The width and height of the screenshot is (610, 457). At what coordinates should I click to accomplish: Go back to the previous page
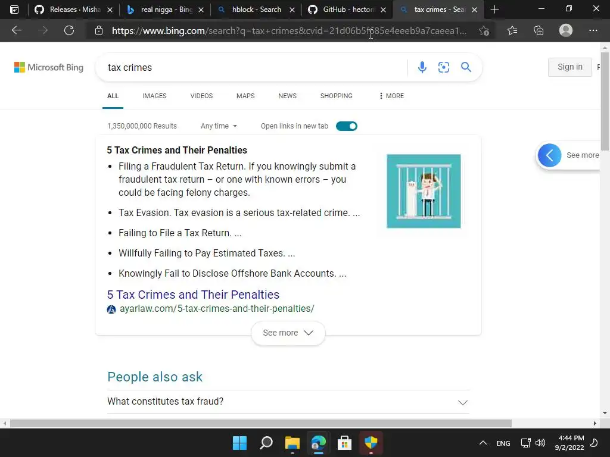[x=16, y=30]
